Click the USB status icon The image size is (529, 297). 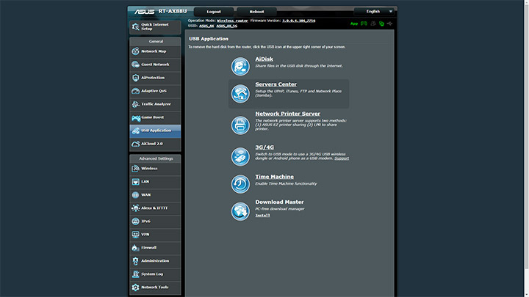point(389,23)
